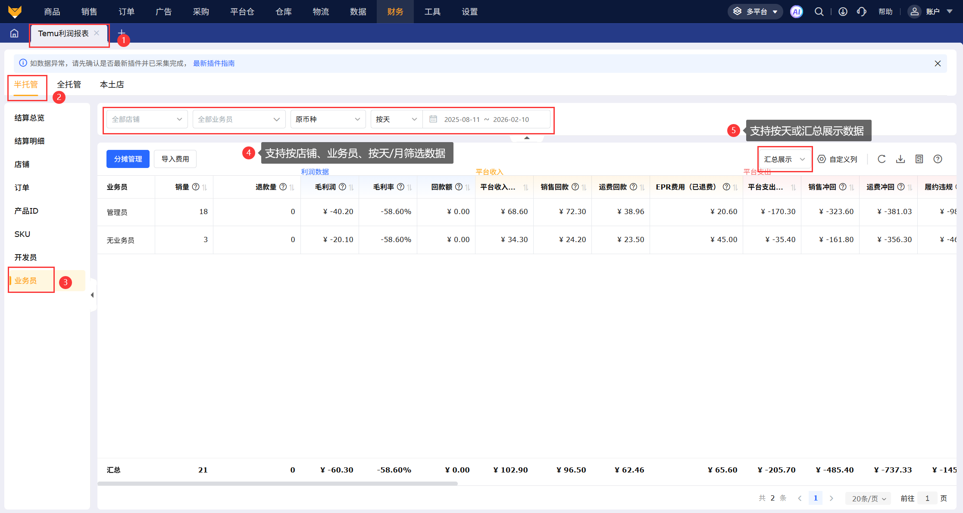Sort by the 销量 column arrows
This screenshot has width=963, height=513.
point(205,187)
